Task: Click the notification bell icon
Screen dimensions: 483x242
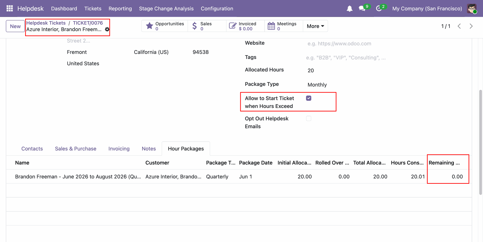Action: coord(349,9)
